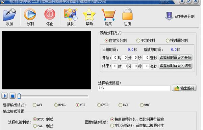Click the 读播放时间设为结束 button
Image resolution: width=203 pixels, height=130 pixels.
[x=175, y=66]
